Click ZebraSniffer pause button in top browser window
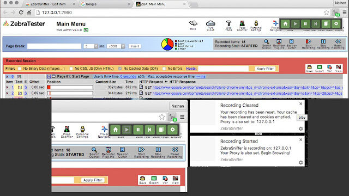Image resolution: width=349 pixels, height=196 pixels. click(305, 24)
